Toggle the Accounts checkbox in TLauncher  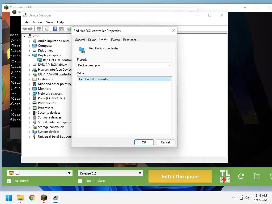point(9,181)
